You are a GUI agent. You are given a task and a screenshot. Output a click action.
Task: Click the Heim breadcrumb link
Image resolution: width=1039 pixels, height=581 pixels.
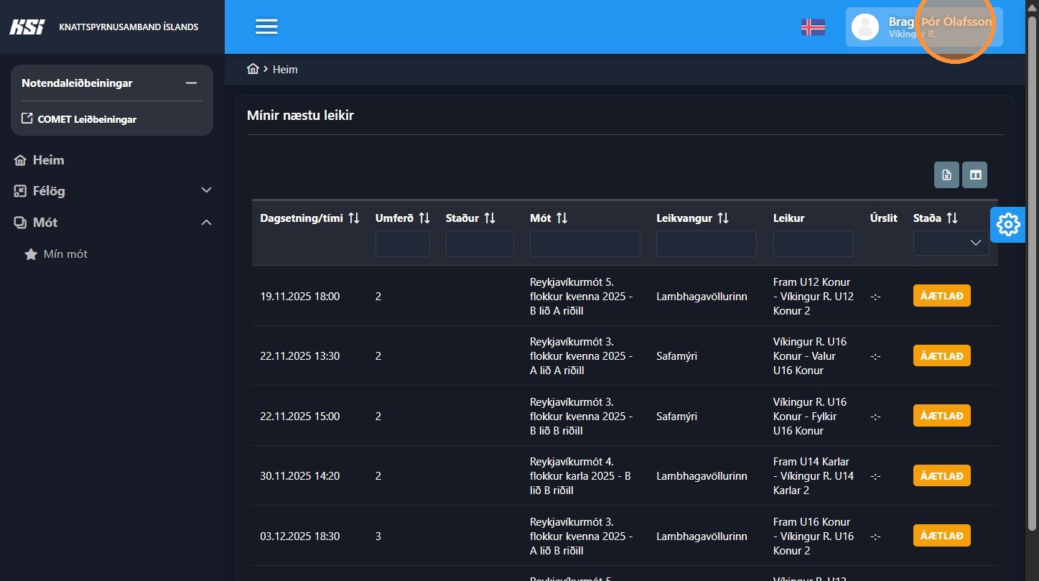click(x=285, y=70)
